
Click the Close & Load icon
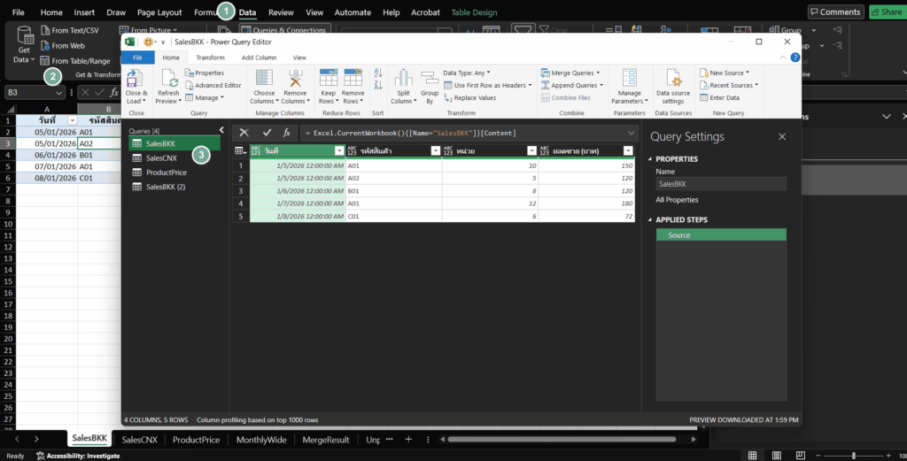click(135, 79)
